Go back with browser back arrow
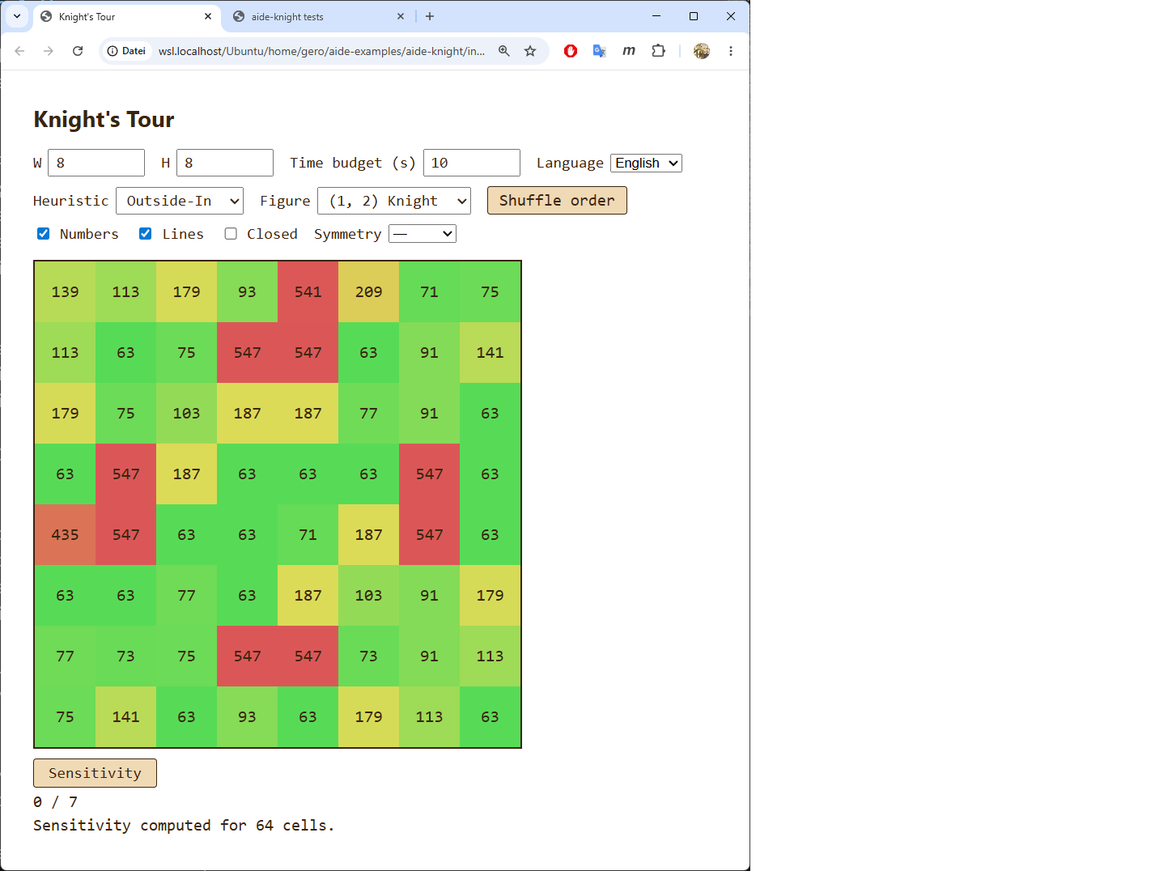Viewport: 1155px width, 871px height. tap(19, 51)
